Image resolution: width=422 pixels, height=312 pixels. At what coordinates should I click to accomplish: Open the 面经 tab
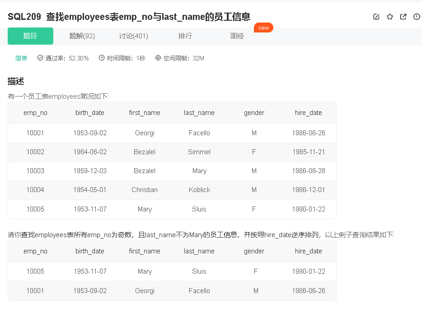(x=237, y=36)
